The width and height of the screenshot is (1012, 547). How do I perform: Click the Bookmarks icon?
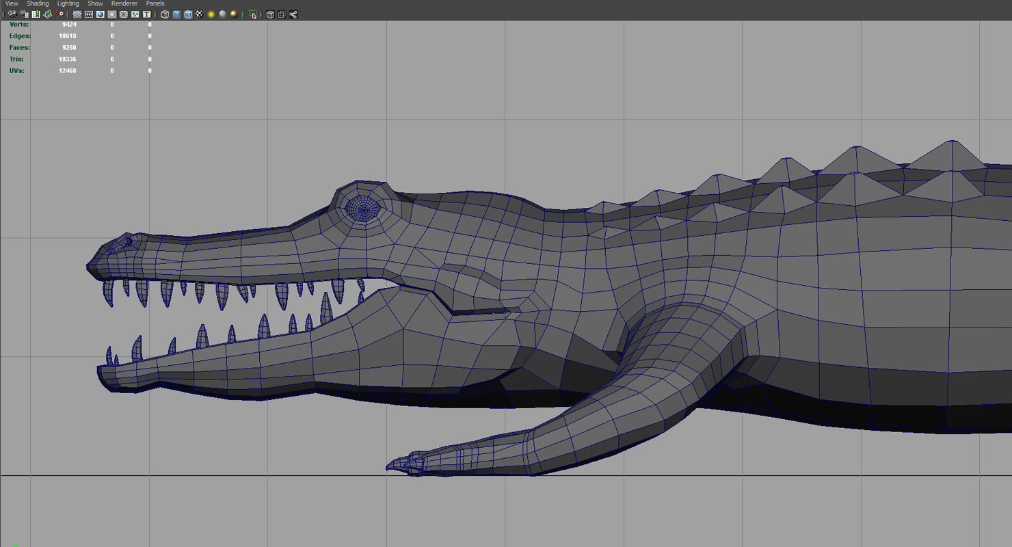coord(36,14)
